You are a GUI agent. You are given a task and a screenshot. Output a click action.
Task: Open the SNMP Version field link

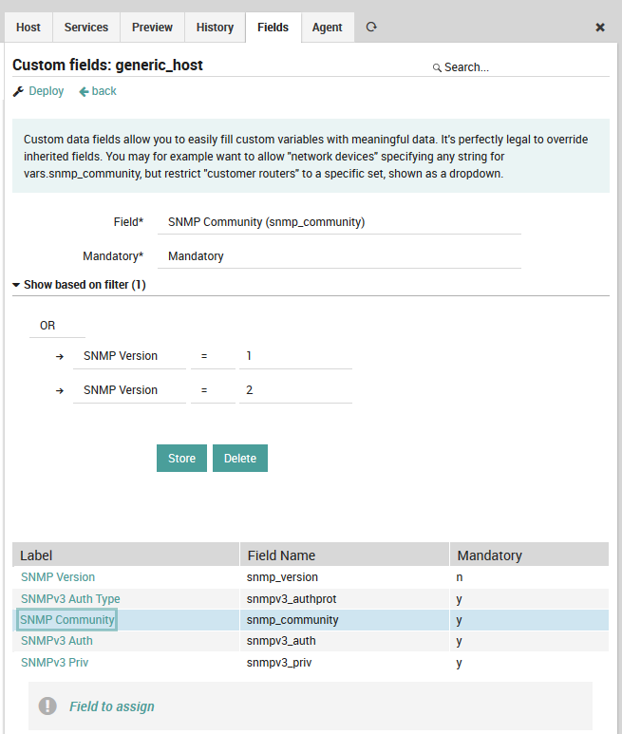[58, 577]
